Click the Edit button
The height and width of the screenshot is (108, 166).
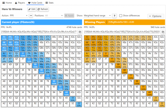[32, 9]
